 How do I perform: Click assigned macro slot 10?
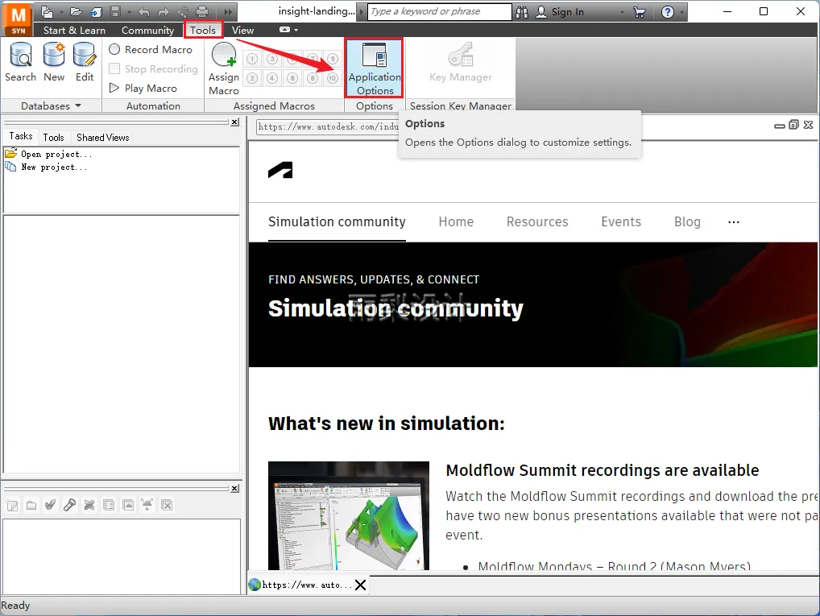(333, 78)
